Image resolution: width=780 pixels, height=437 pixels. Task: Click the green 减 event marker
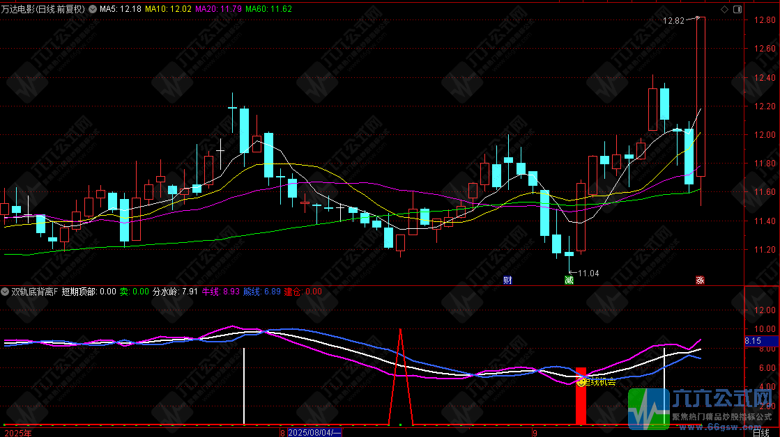[x=569, y=280]
